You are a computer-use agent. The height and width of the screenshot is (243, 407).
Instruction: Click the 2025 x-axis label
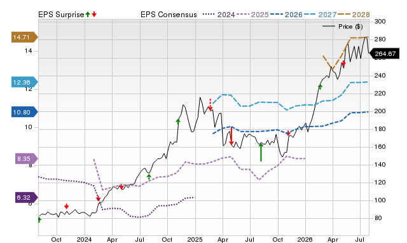point(195,239)
